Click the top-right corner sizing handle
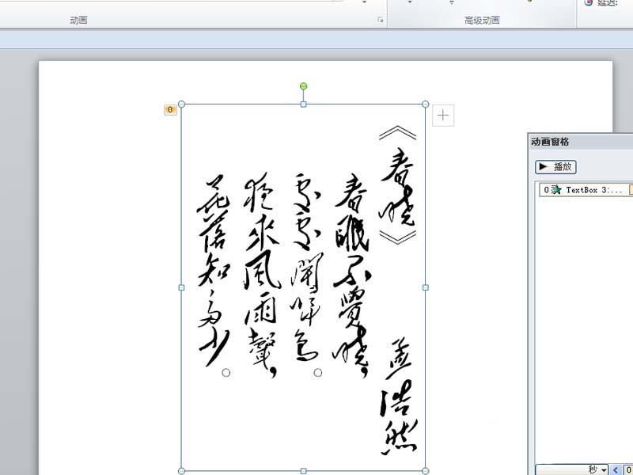 (425, 104)
